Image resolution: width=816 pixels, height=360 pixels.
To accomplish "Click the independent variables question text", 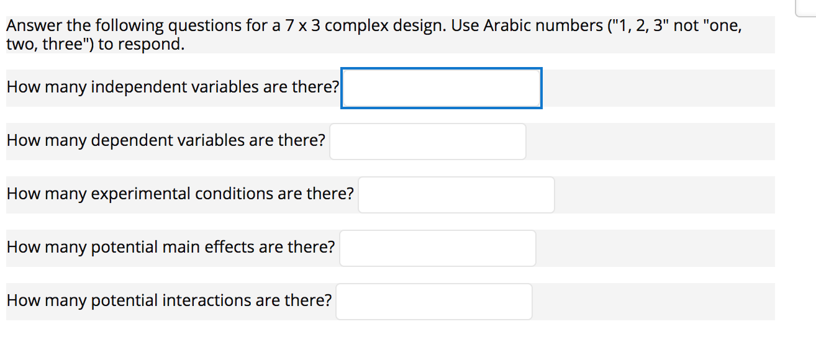I will click(172, 87).
